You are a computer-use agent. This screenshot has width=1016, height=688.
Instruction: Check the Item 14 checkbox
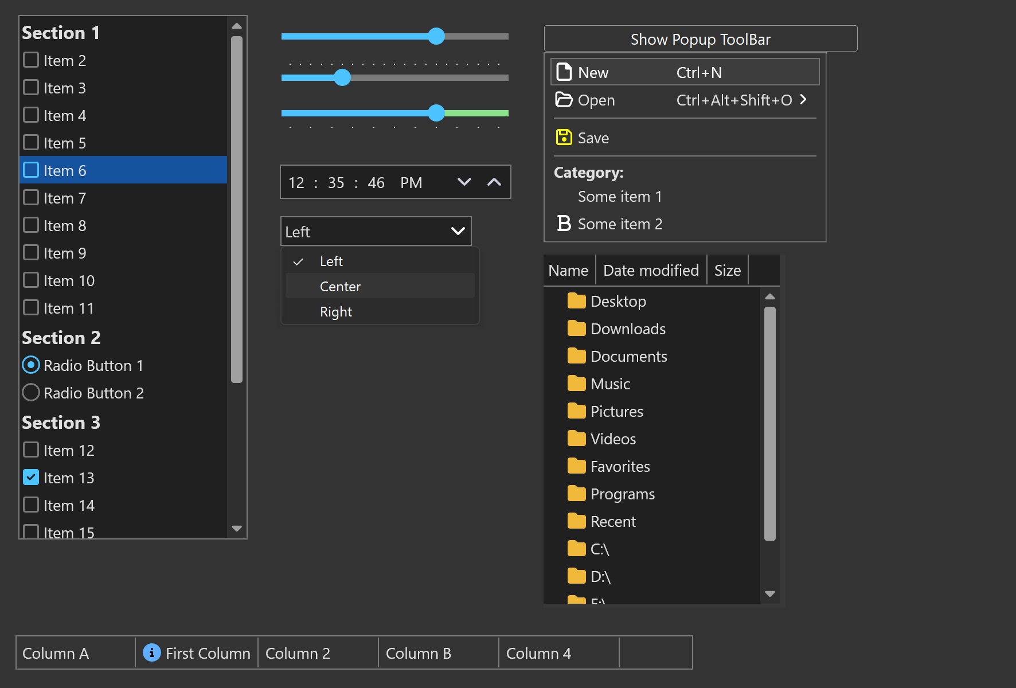pos(31,505)
